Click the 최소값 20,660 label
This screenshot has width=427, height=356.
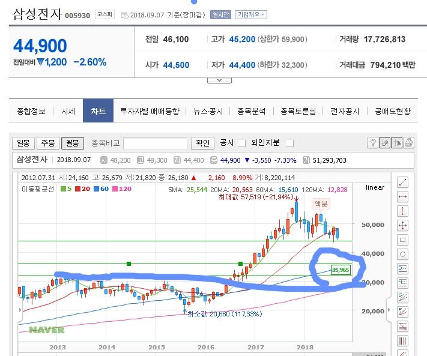(225, 314)
